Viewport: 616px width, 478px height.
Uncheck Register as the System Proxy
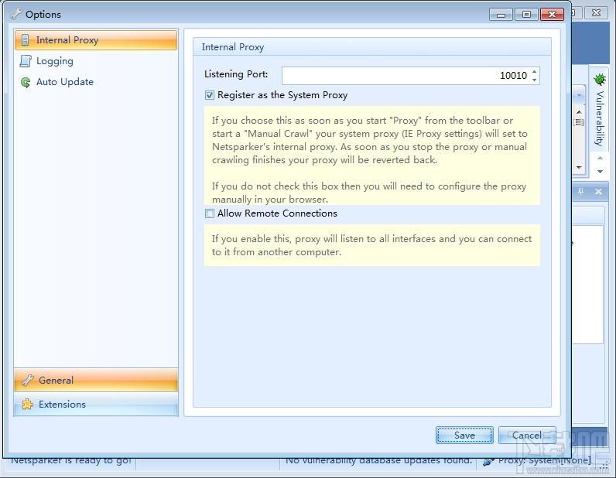(x=210, y=95)
